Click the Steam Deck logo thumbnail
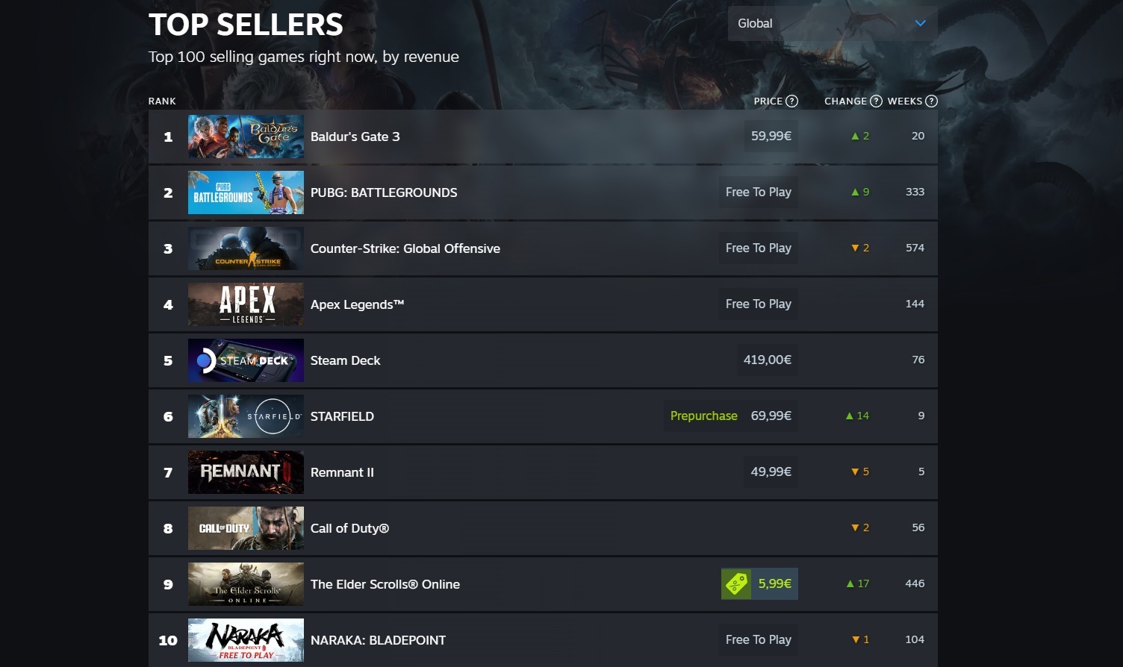This screenshot has width=1123, height=667. click(246, 360)
